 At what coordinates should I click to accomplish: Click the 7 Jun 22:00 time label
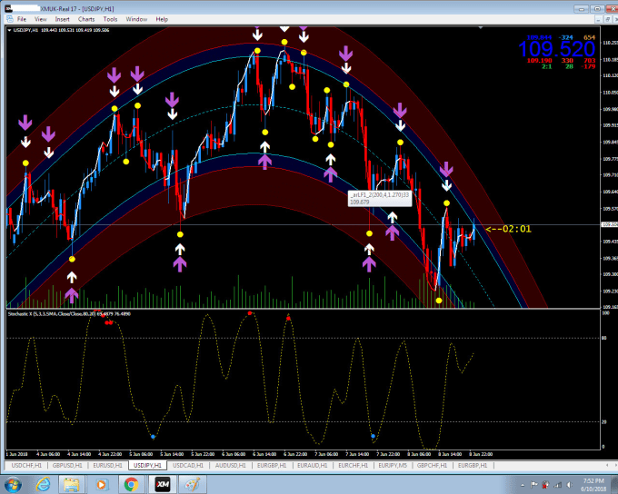(388, 454)
